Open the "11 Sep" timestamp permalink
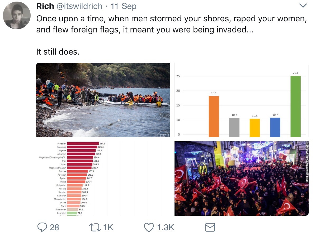The width and height of the screenshot is (330, 241). click(123, 6)
